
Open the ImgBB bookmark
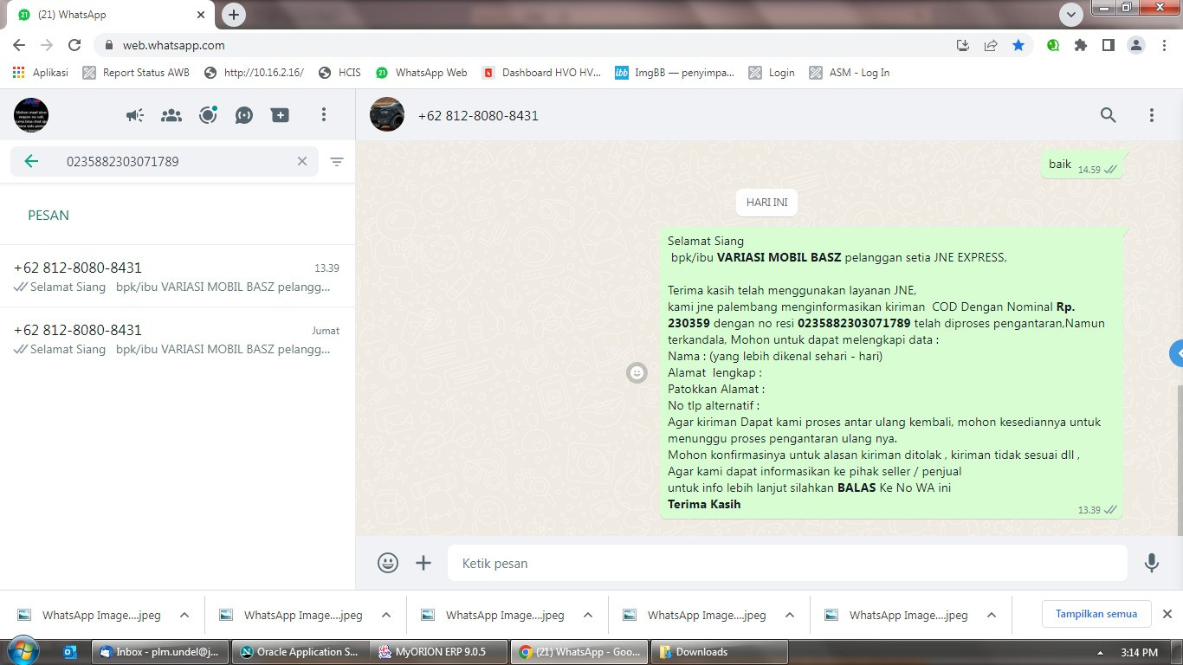[675, 73]
